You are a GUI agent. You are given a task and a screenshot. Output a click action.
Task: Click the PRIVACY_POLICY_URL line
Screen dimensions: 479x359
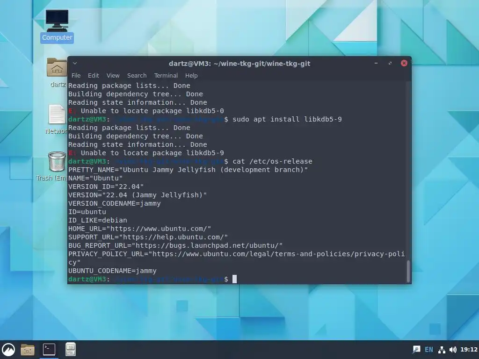(236, 258)
